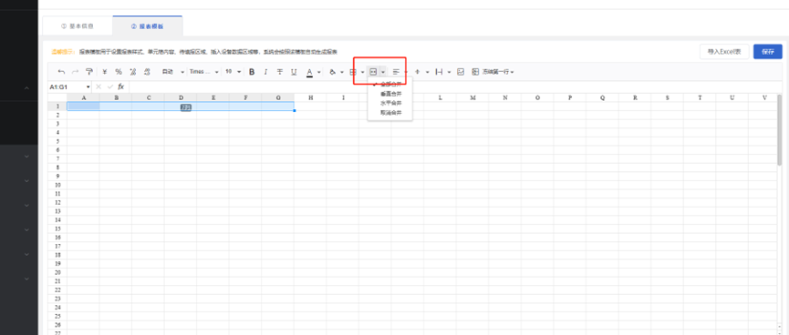Choose 取消合并 from merge menu
The image size is (789, 335).
tap(391, 113)
